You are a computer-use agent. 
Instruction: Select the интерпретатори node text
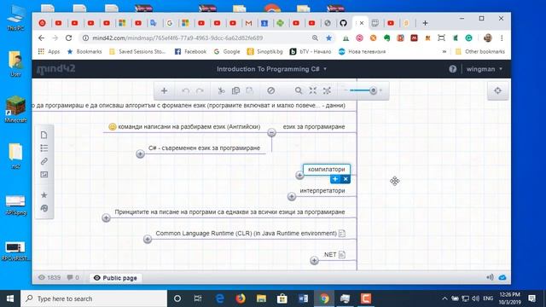point(322,191)
